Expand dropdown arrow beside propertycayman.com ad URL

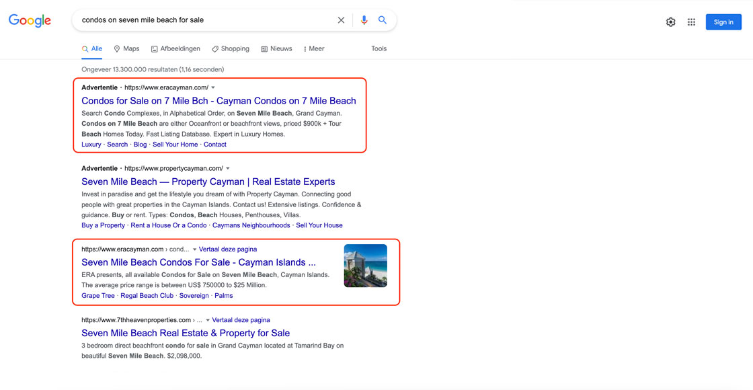228,169
